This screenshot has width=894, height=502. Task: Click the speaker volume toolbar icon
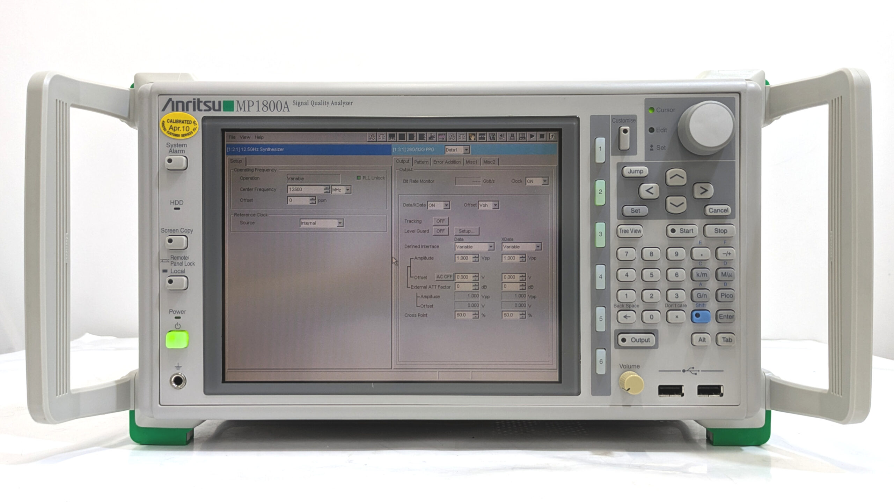[502, 137]
